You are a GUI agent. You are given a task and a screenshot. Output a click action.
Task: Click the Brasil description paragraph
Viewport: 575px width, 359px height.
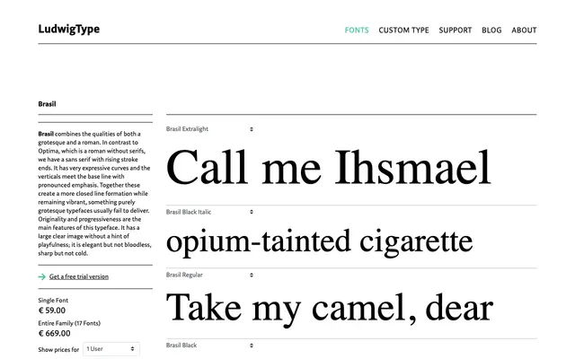click(x=94, y=194)
